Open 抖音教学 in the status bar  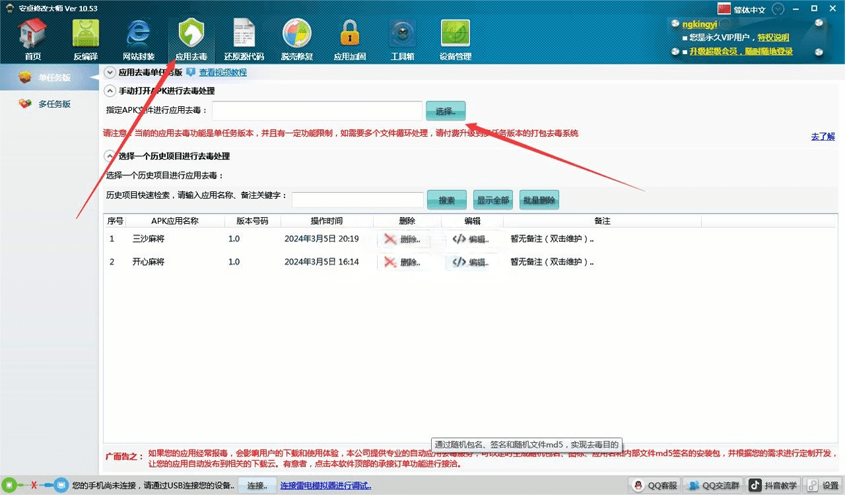(774, 486)
